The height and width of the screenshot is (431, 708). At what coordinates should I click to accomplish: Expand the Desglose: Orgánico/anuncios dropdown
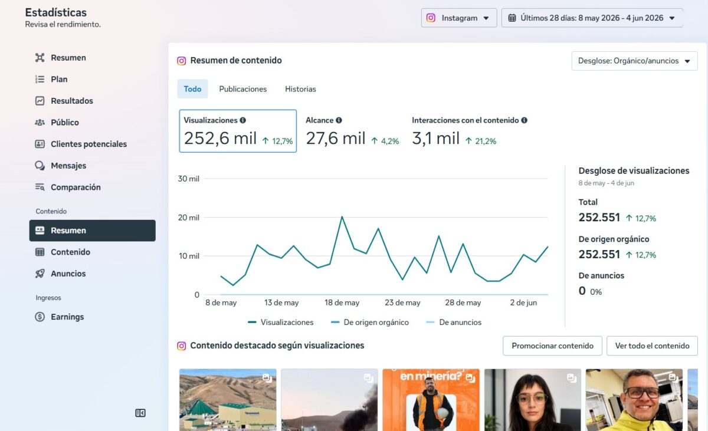pos(635,61)
